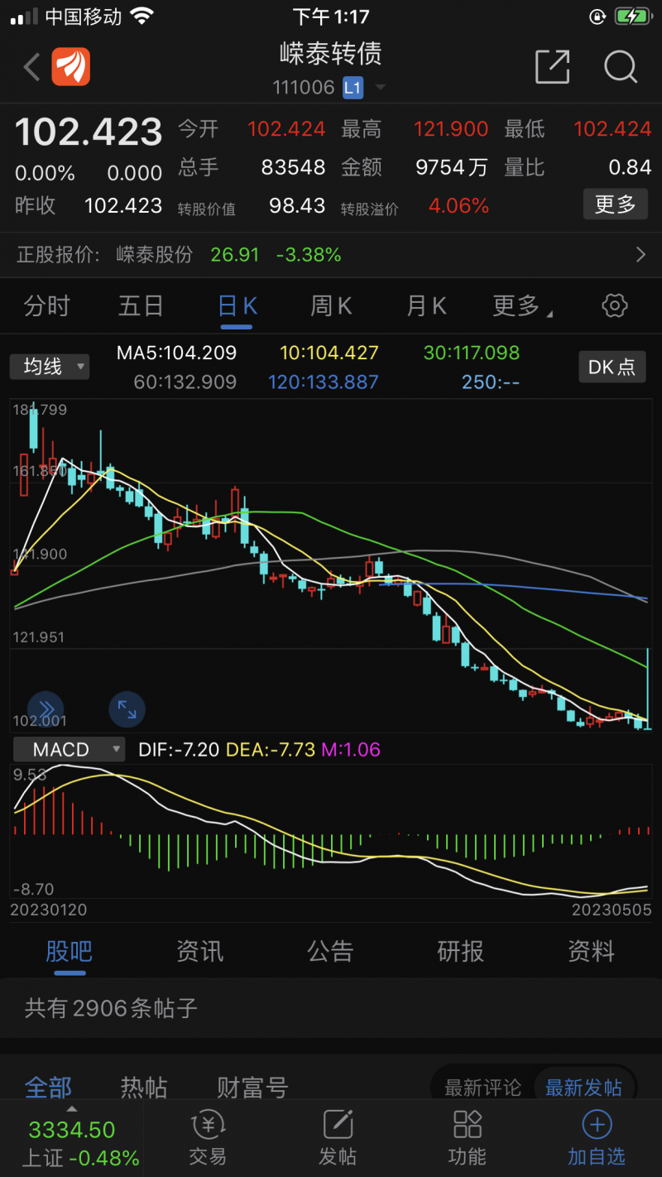Tap the MA120 value 133.887
Image resolution: width=662 pixels, height=1177 pixels.
tap(323, 382)
